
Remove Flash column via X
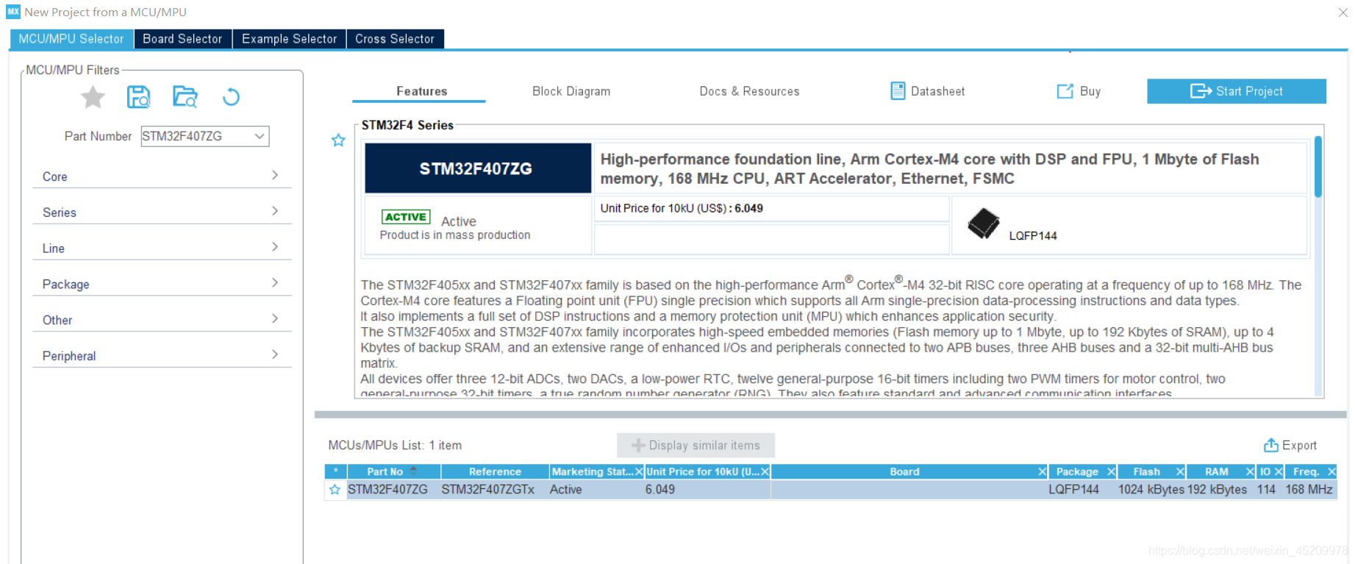tap(1180, 472)
